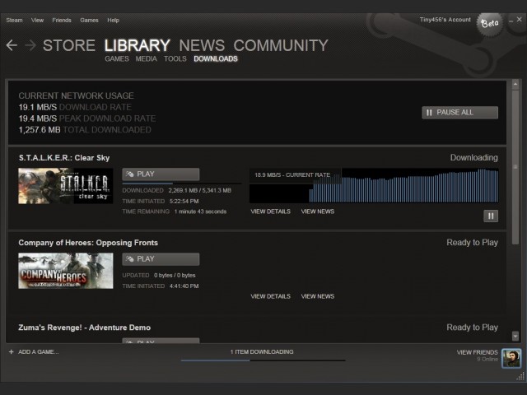Click Ready to Play beside Zuma's Revenge
The height and width of the screenshot is (395, 527).
tap(472, 328)
